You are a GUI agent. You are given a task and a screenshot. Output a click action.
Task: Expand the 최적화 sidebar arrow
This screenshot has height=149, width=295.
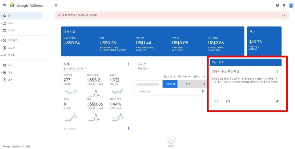point(2,55)
